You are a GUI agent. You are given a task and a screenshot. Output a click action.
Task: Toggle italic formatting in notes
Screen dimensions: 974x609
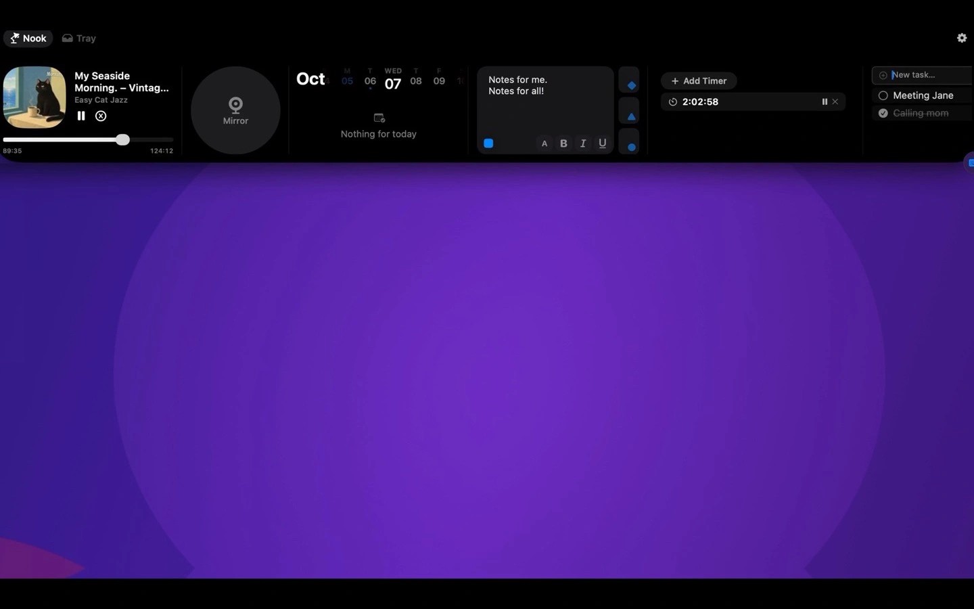tap(583, 143)
